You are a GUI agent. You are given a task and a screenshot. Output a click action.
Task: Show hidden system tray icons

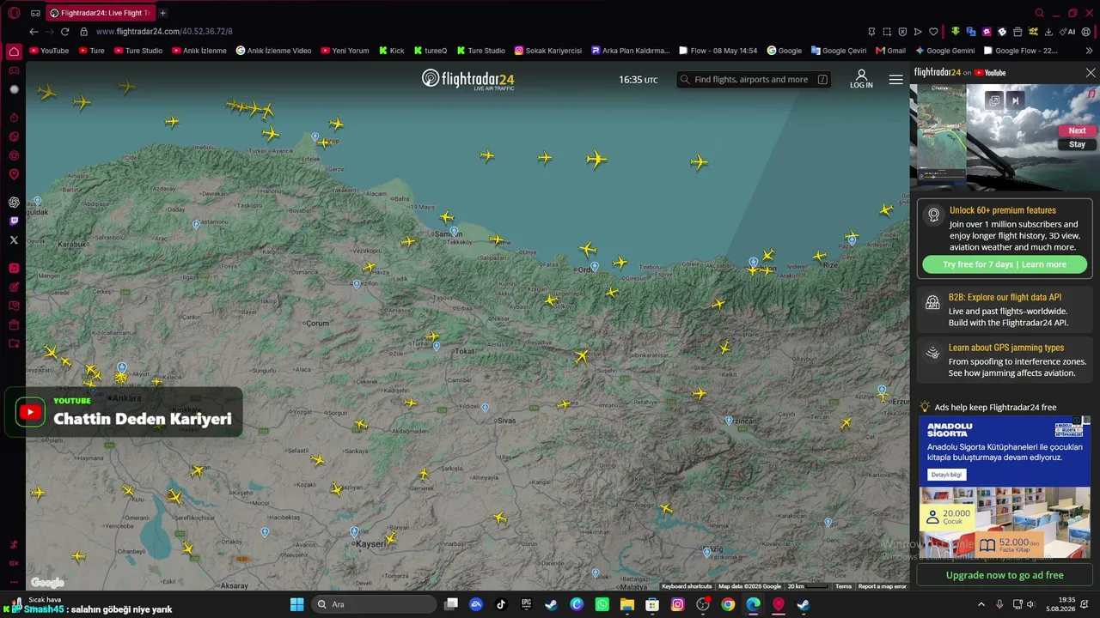pyautogui.click(x=981, y=604)
